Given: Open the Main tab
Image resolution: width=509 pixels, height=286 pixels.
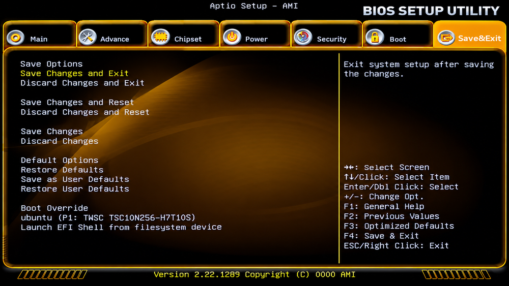Looking at the screenshot, I should 40,35.
